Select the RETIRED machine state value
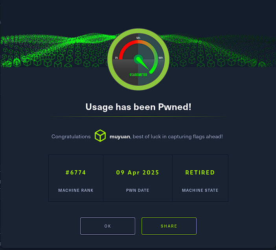276x250 pixels. coord(200,173)
